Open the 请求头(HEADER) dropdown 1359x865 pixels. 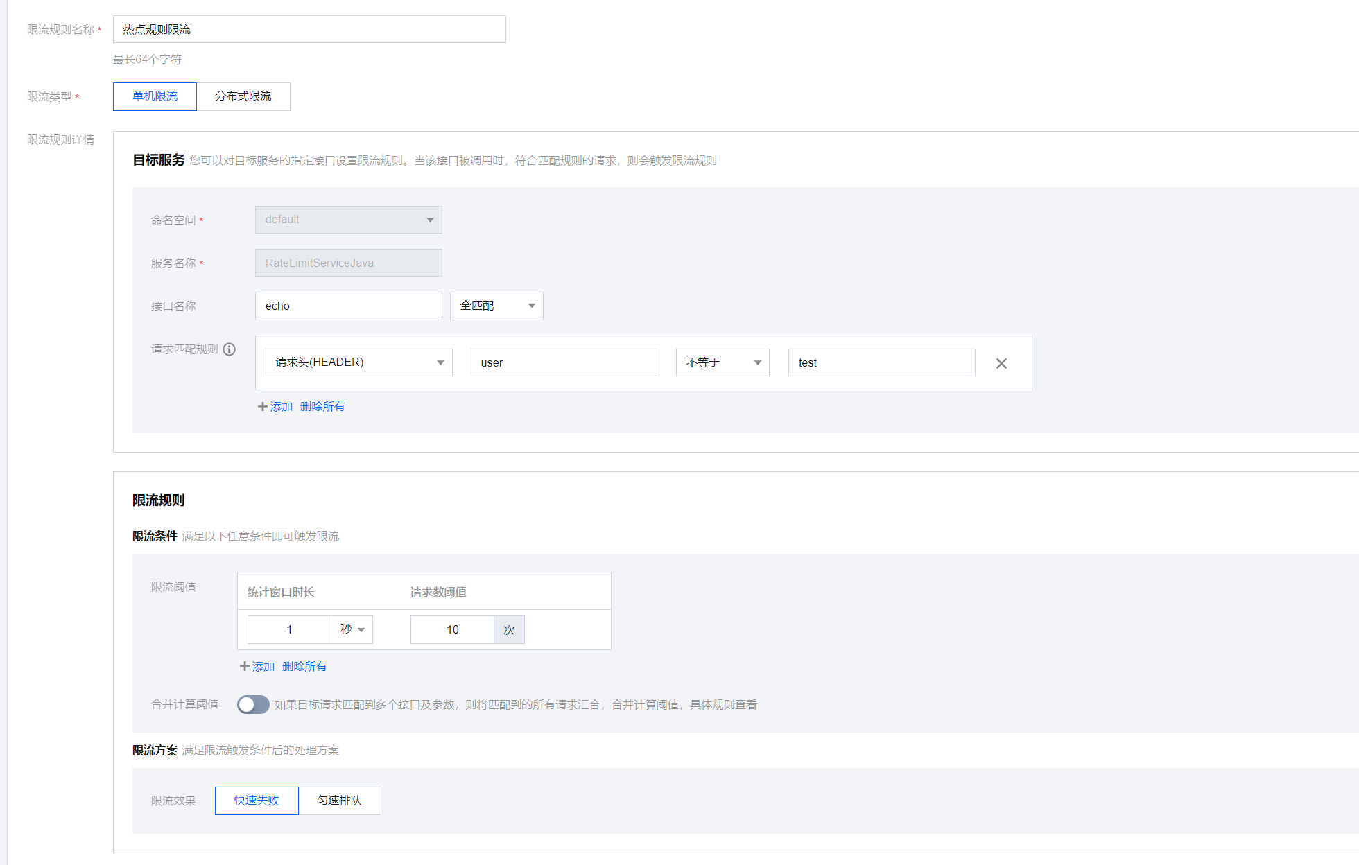point(359,362)
